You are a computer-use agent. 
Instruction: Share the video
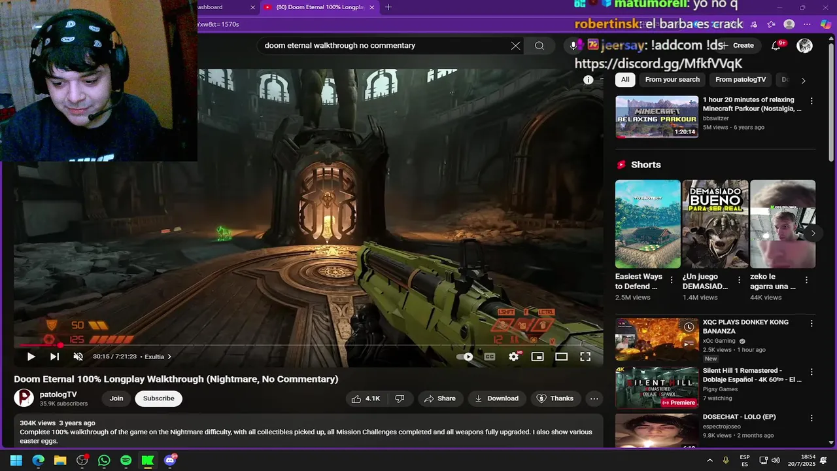pos(439,398)
